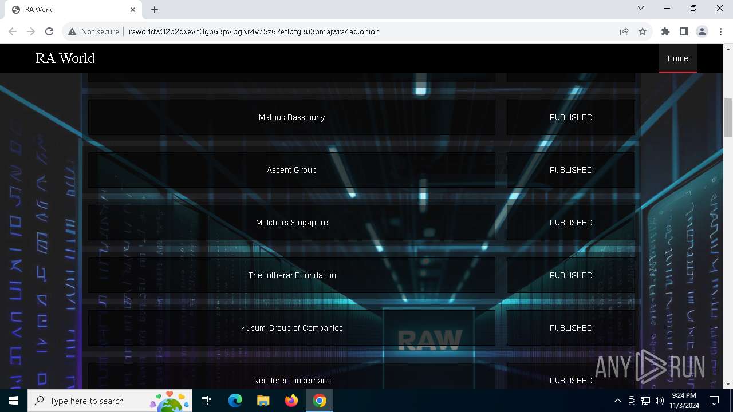
Task: Open the share page icon
Action: pyautogui.click(x=624, y=31)
